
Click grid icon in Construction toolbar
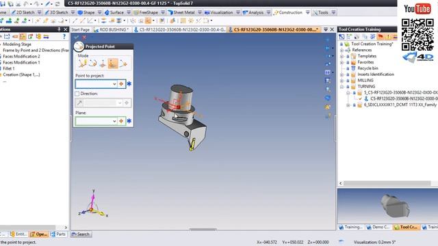click(183, 20)
